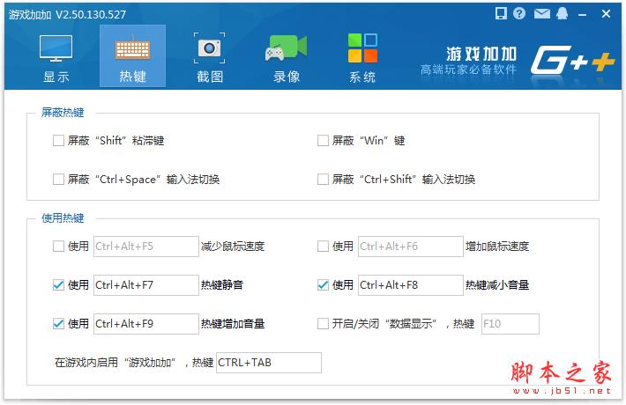Click the mobile device icon in title bar
Screen dimensions: 626x405
coord(501,13)
